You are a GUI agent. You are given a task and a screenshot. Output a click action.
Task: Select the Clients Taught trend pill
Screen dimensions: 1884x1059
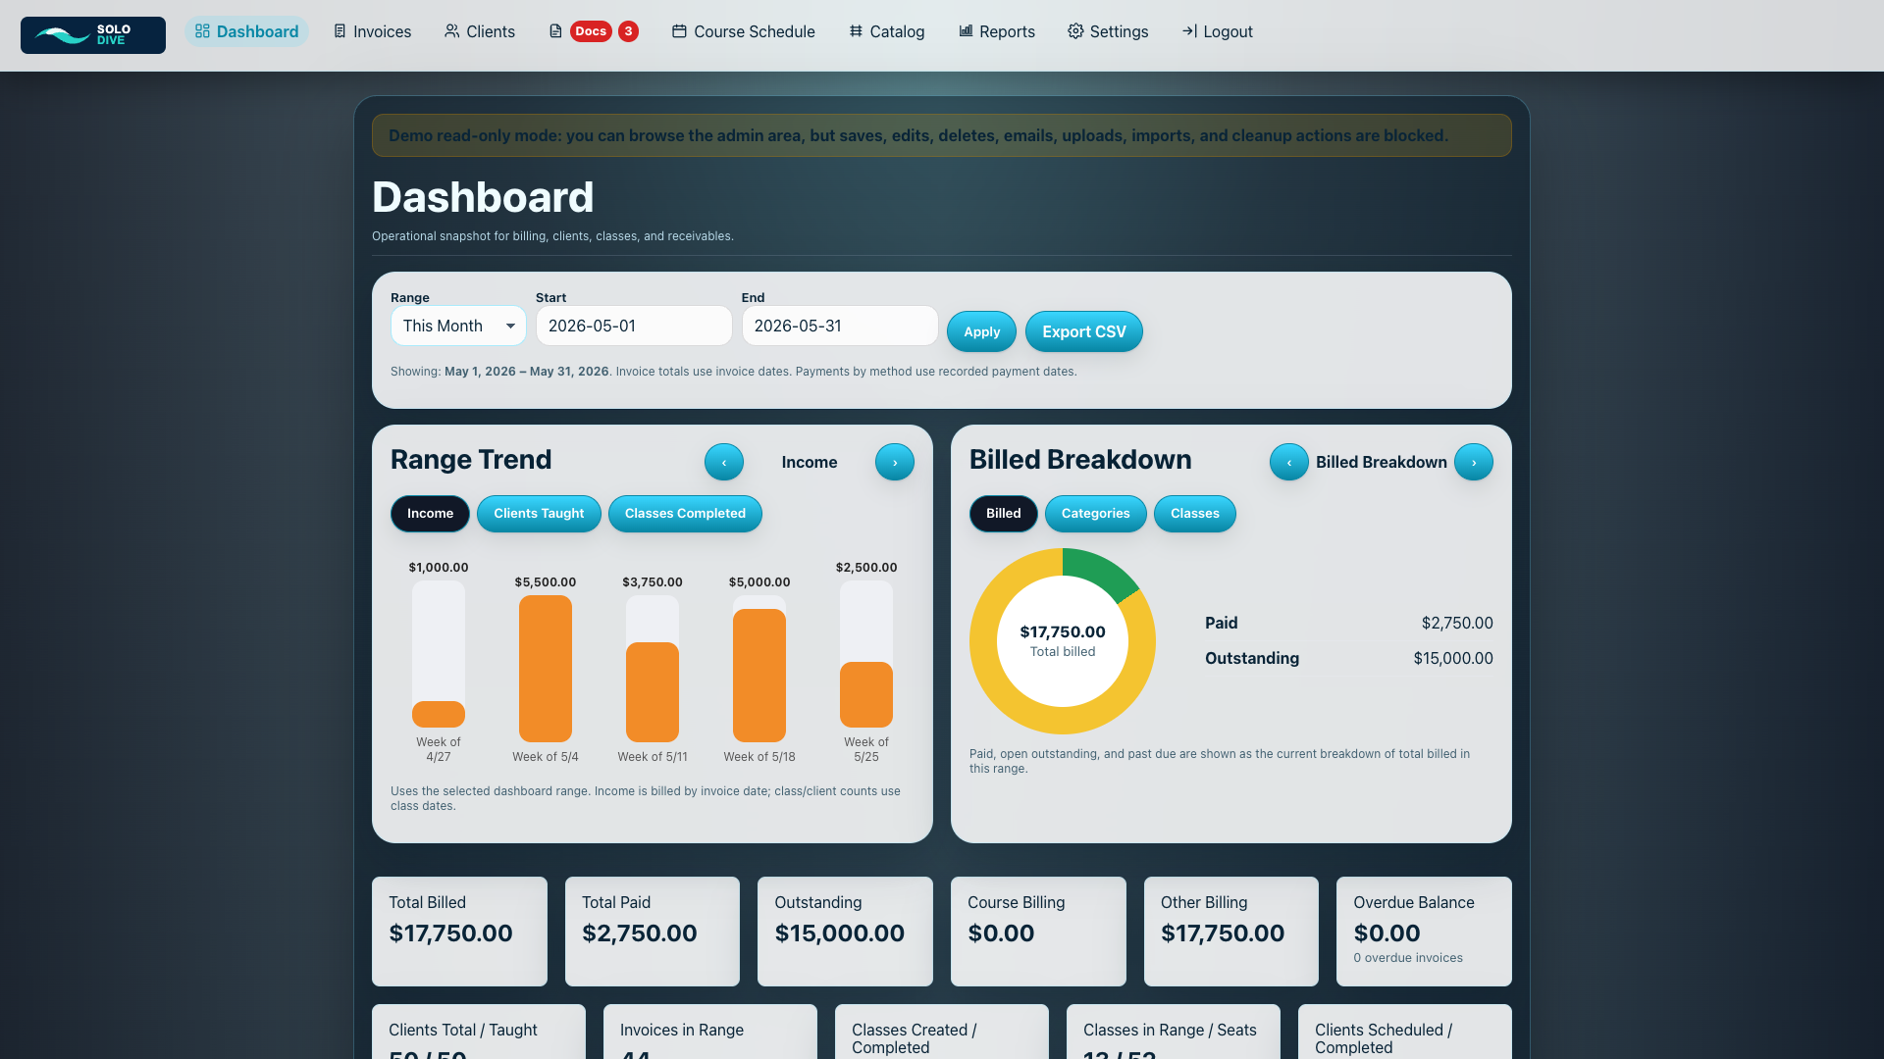click(x=539, y=514)
